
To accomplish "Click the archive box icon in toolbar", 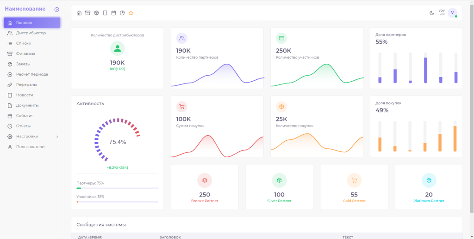I will (87, 13).
